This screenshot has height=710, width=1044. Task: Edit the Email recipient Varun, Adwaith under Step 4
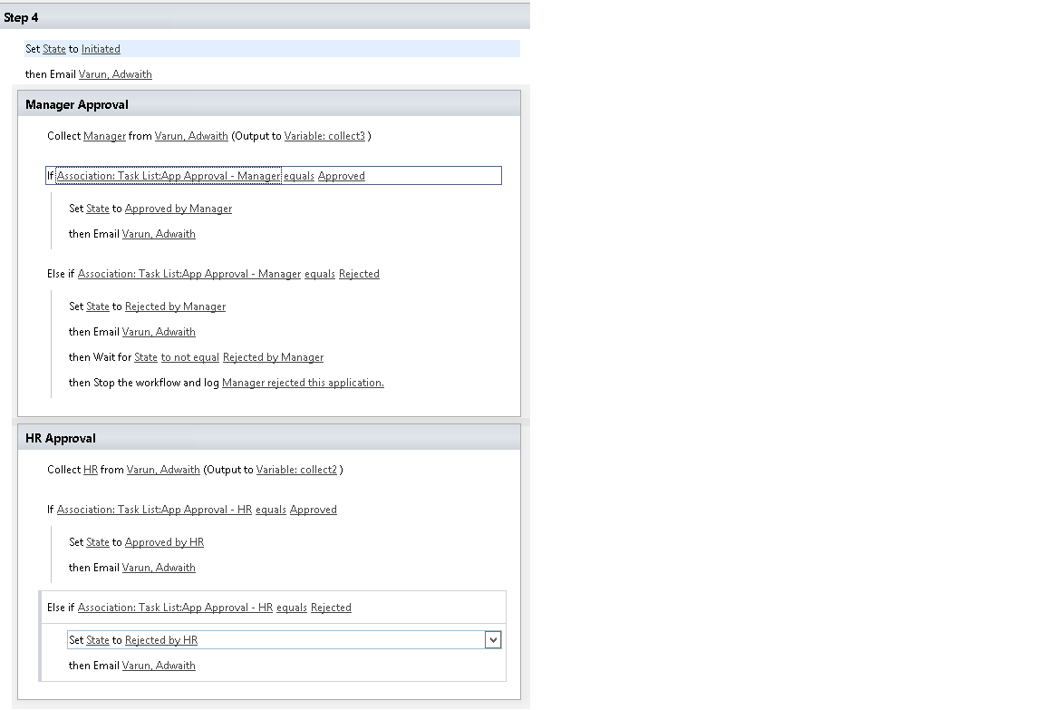point(114,73)
